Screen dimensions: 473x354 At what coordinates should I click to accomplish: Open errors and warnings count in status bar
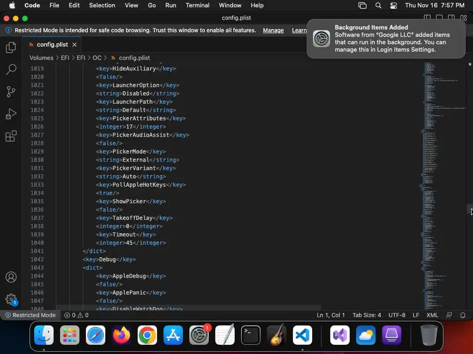click(x=76, y=315)
